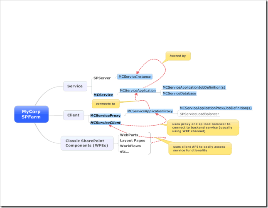The width and height of the screenshot is (268, 208).
Task: Click the 'connects to' callout
Action: point(106,104)
